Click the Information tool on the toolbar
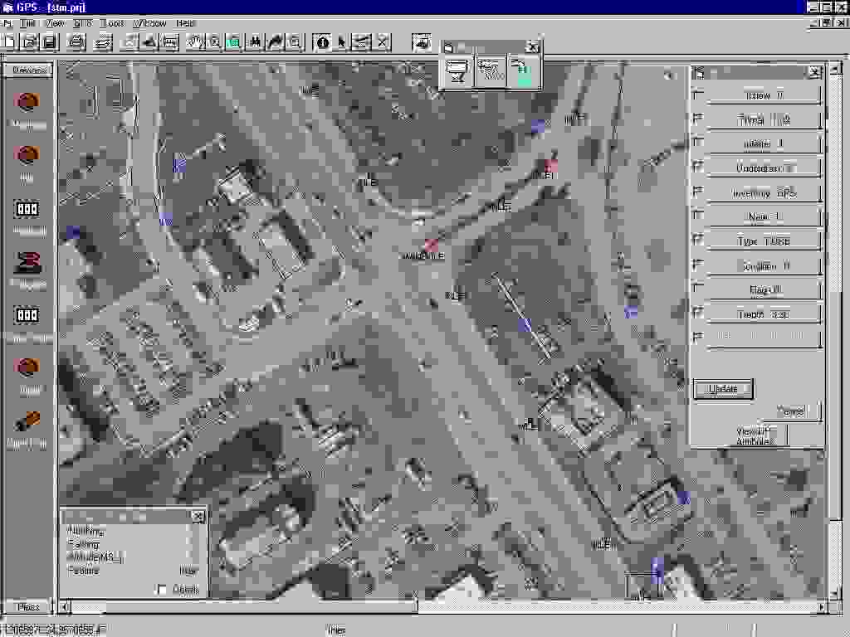This screenshot has height=637, width=850. click(x=321, y=42)
